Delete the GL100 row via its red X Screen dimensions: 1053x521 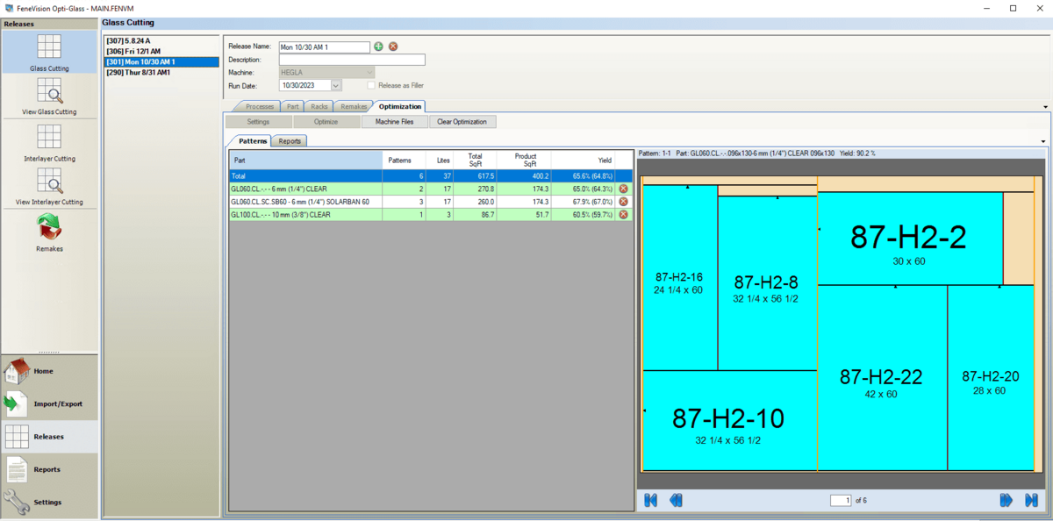pos(623,214)
